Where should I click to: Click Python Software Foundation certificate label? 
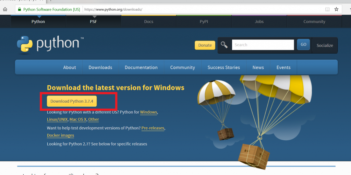pyautogui.click(x=51, y=9)
